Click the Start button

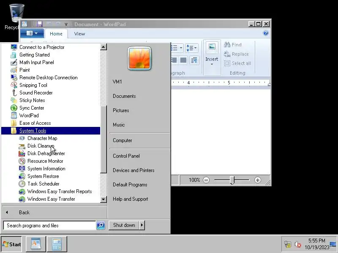click(12, 244)
